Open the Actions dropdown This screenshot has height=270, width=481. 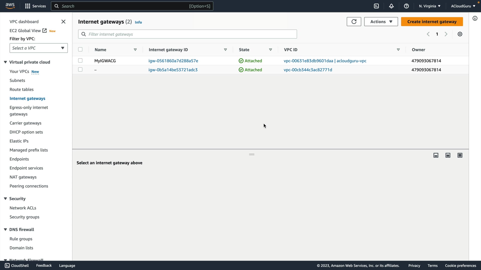381,22
